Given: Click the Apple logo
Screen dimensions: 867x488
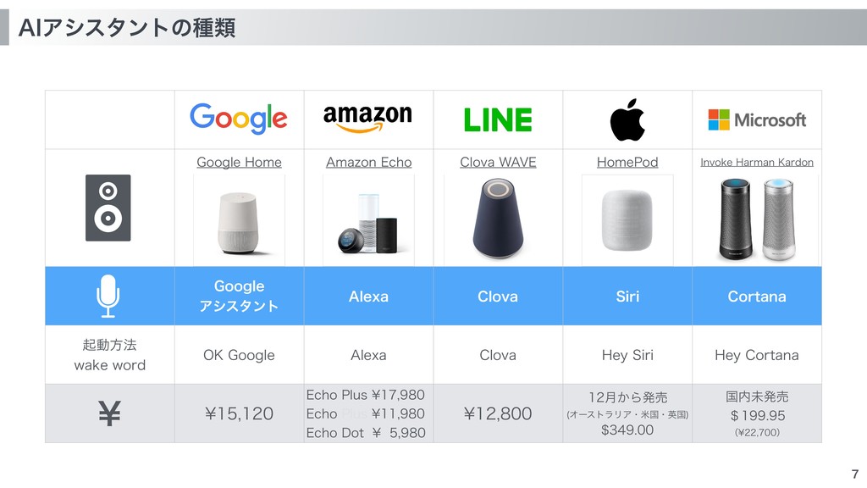Looking at the screenshot, I should click(x=627, y=119).
